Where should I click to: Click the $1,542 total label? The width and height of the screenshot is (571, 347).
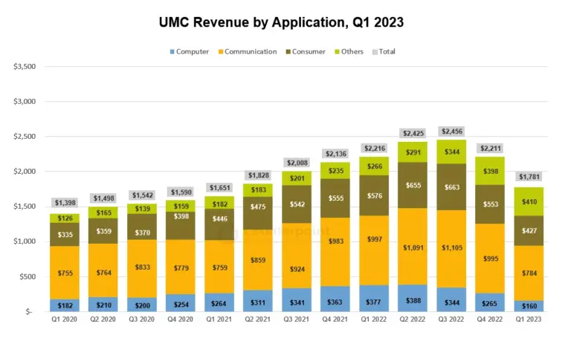coord(143,195)
